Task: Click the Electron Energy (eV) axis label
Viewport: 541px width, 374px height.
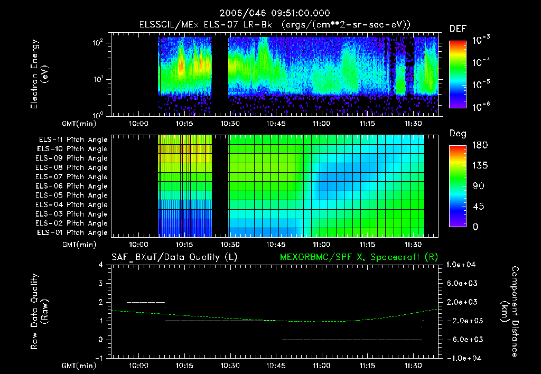Action: coord(39,74)
